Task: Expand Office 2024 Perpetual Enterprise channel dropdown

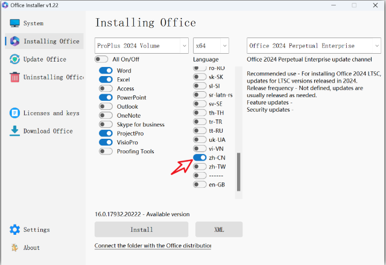Action: [314, 46]
